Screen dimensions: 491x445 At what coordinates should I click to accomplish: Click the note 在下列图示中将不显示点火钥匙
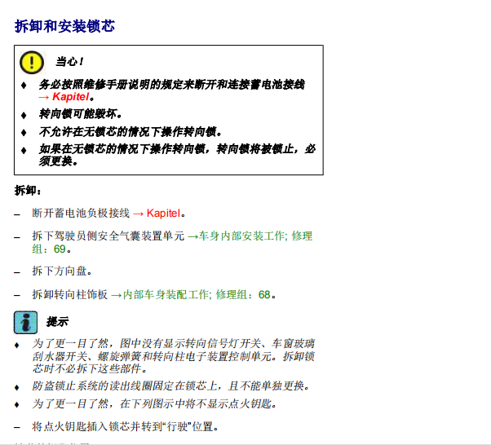coord(154,404)
